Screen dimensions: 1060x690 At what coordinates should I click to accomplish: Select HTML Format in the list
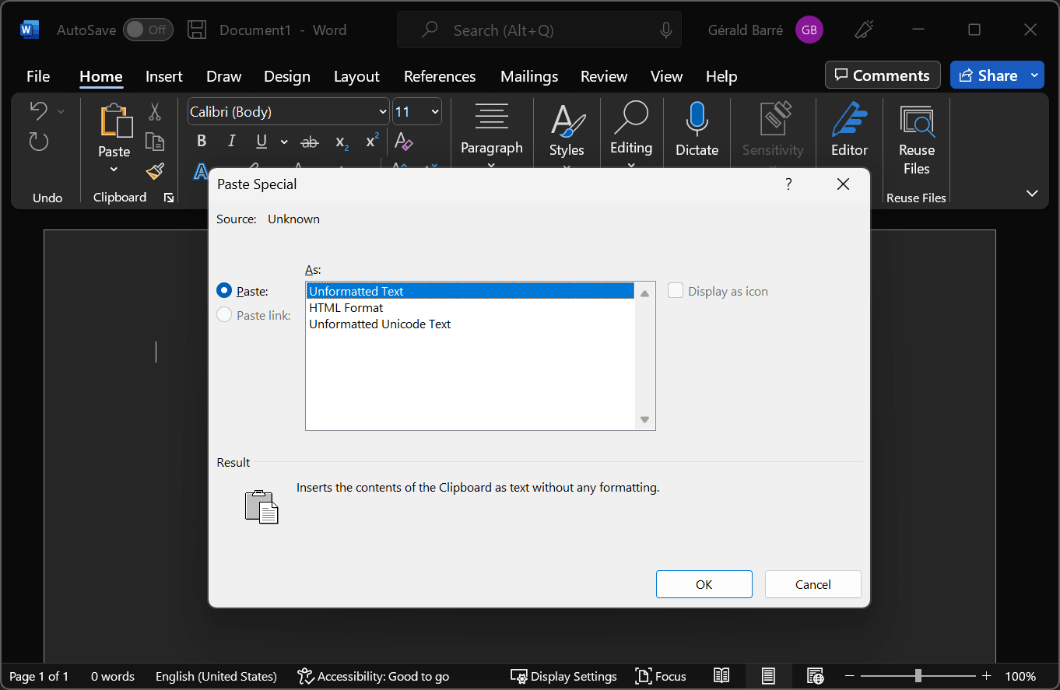(x=346, y=307)
